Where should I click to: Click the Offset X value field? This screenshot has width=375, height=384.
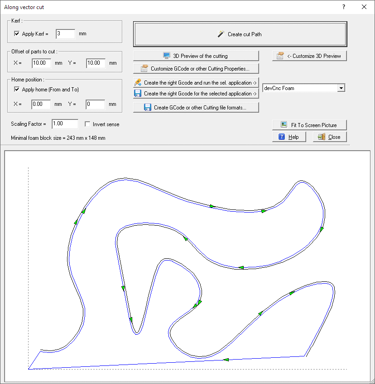coord(41,63)
